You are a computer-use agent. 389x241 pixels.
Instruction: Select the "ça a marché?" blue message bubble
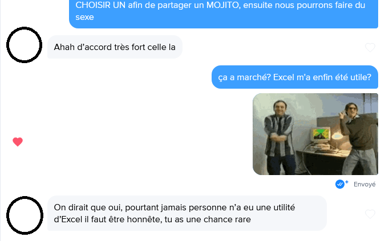295,77
